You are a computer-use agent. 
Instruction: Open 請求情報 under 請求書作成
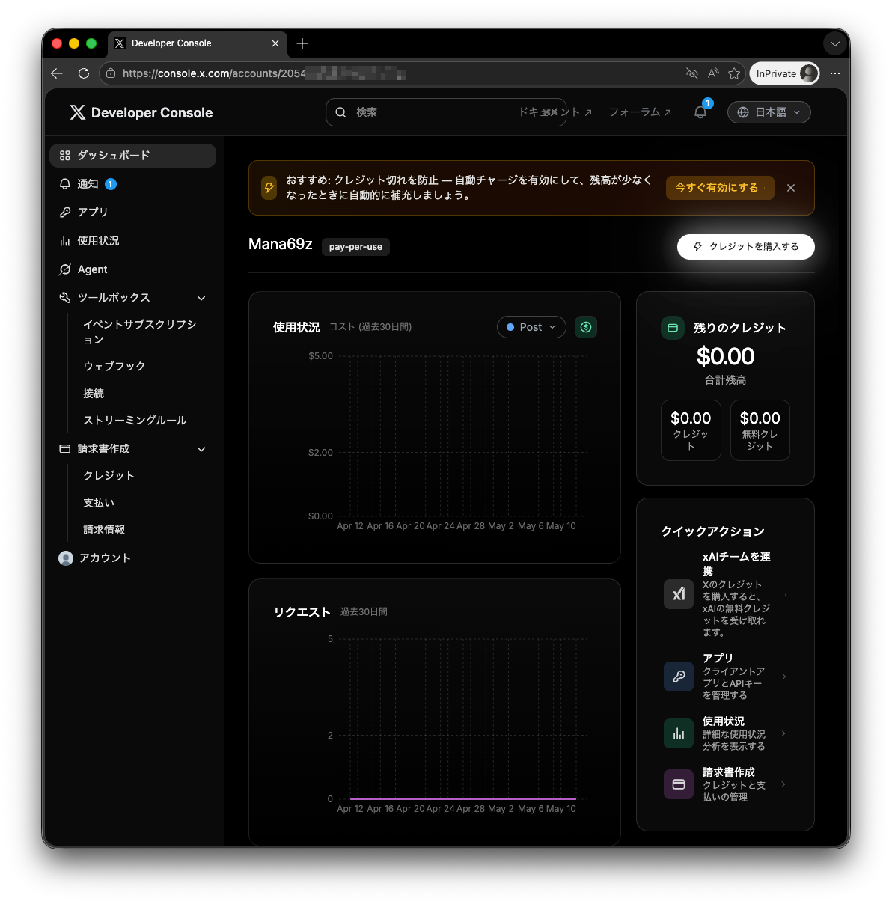click(104, 530)
